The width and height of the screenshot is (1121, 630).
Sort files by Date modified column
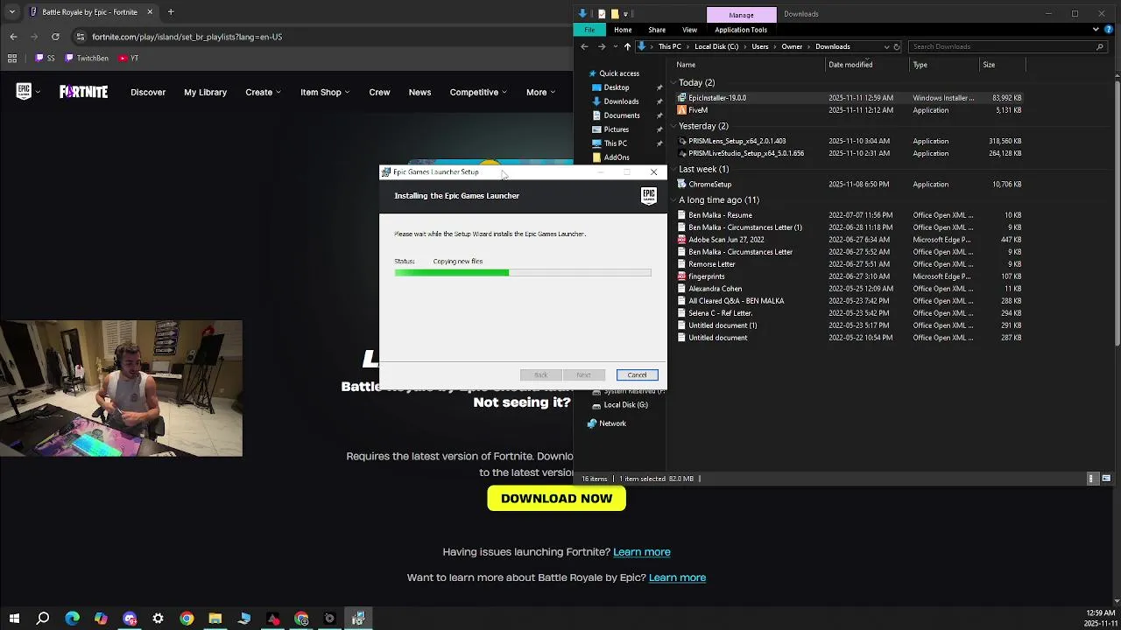pyautogui.click(x=850, y=65)
